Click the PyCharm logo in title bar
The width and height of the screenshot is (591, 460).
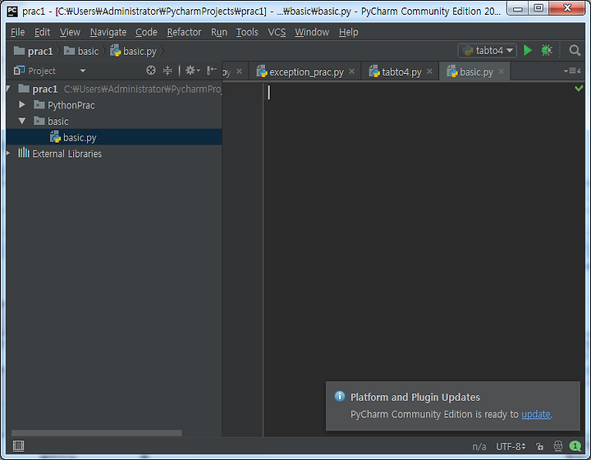tap(12, 11)
